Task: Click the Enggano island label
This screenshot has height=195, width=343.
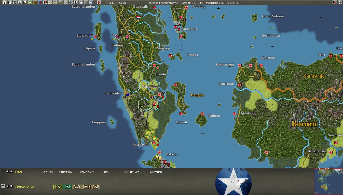Action: tap(99, 122)
